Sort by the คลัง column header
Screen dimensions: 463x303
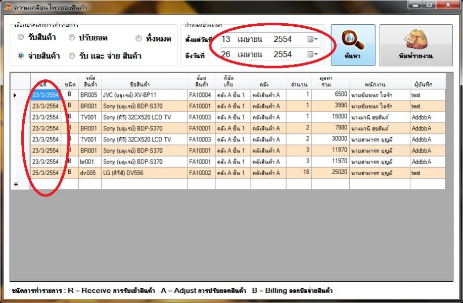coord(268,81)
